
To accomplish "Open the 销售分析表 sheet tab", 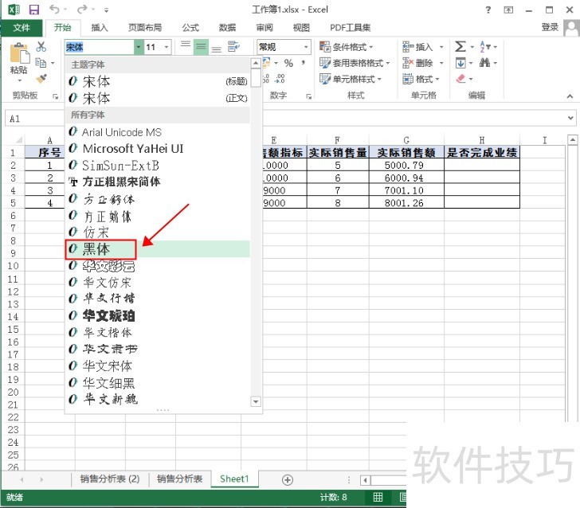I will tap(179, 479).
